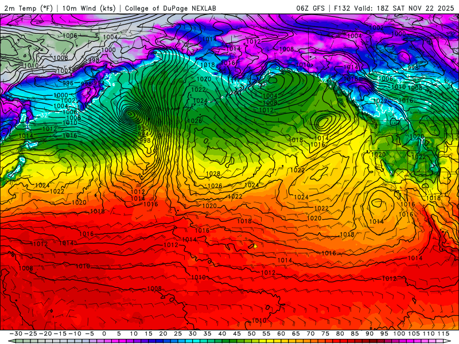The width and height of the screenshot is (459, 344).
Task: Click the 90 label on the temperature scale
Action: pos(369,334)
